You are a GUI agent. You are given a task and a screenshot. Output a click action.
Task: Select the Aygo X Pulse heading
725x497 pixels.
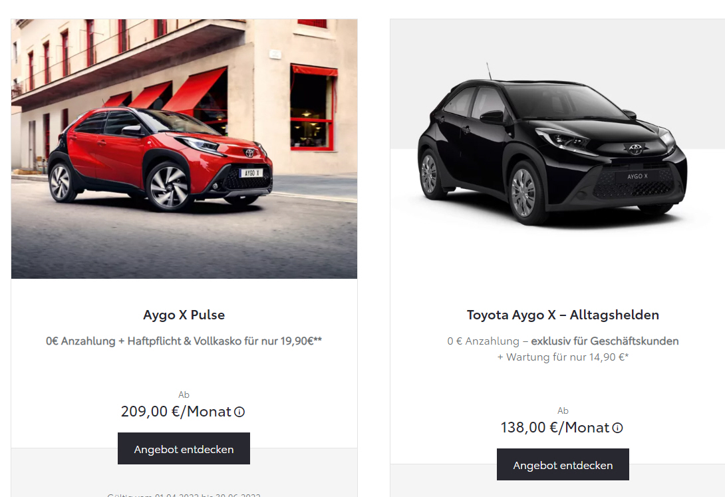(x=184, y=315)
